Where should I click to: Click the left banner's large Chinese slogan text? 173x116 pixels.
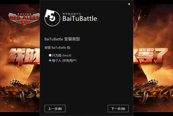[x=24, y=57]
